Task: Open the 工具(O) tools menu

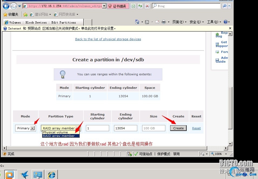Action: pyautogui.click(x=214, y=22)
